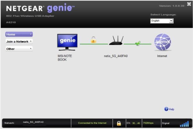Click the 702Mbps speed value
The height and width of the screenshot is (129, 193).
pyautogui.click(x=148, y=123)
